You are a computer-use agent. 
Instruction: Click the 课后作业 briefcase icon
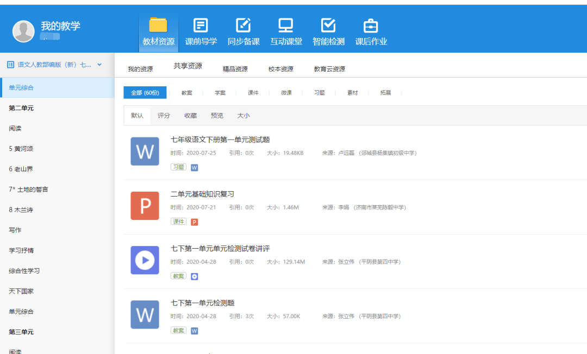(x=371, y=26)
